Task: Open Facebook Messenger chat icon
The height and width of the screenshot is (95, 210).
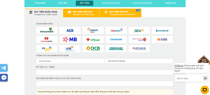Action: (x=4, y=78)
